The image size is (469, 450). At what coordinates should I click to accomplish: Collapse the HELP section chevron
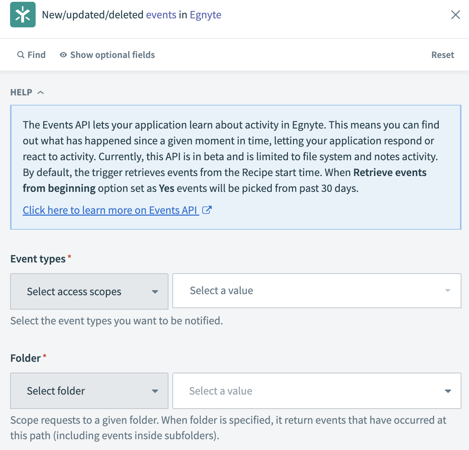(x=41, y=93)
